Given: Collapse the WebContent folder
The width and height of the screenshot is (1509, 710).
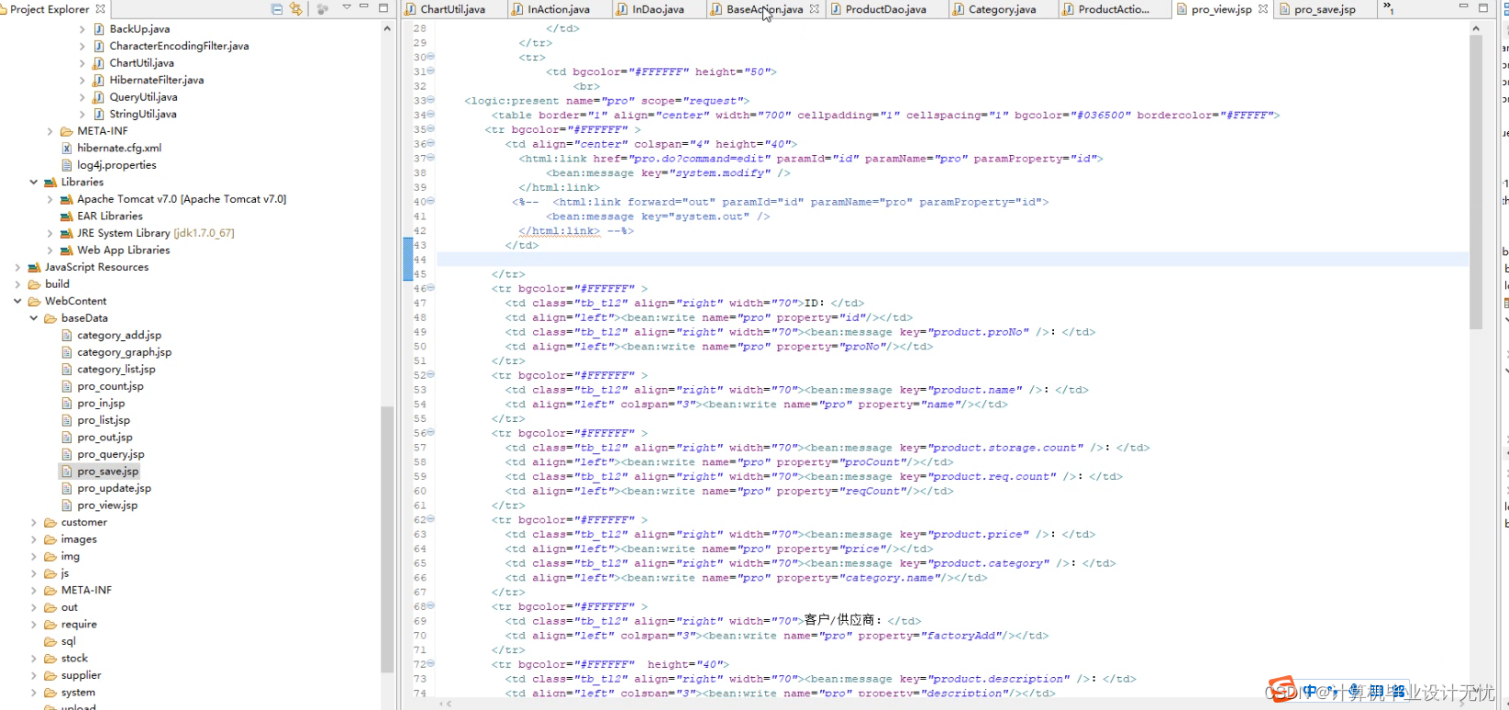Looking at the screenshot, I should click(17, 301).
